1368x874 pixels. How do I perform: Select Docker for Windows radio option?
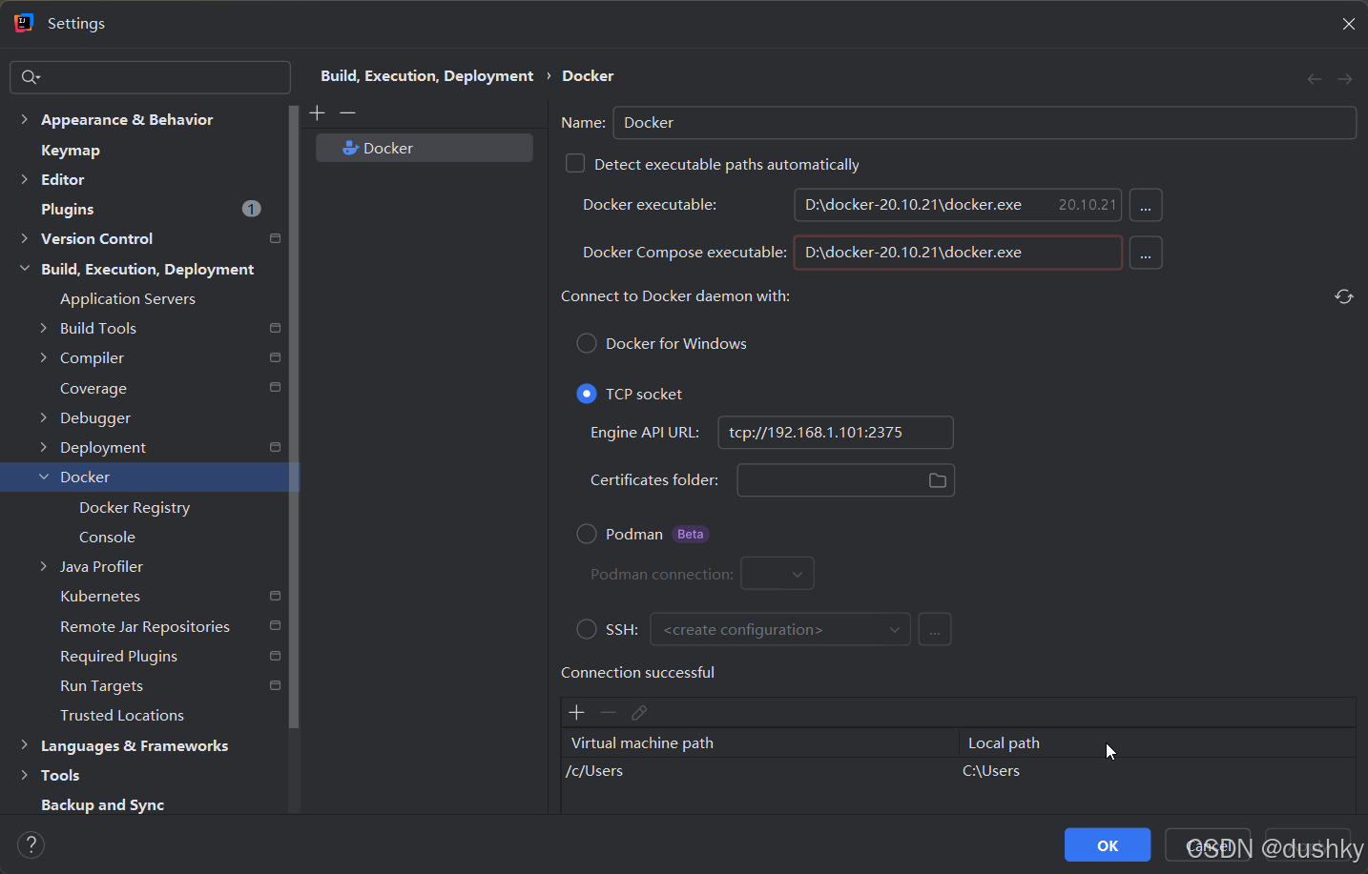[x=587, y=343]
